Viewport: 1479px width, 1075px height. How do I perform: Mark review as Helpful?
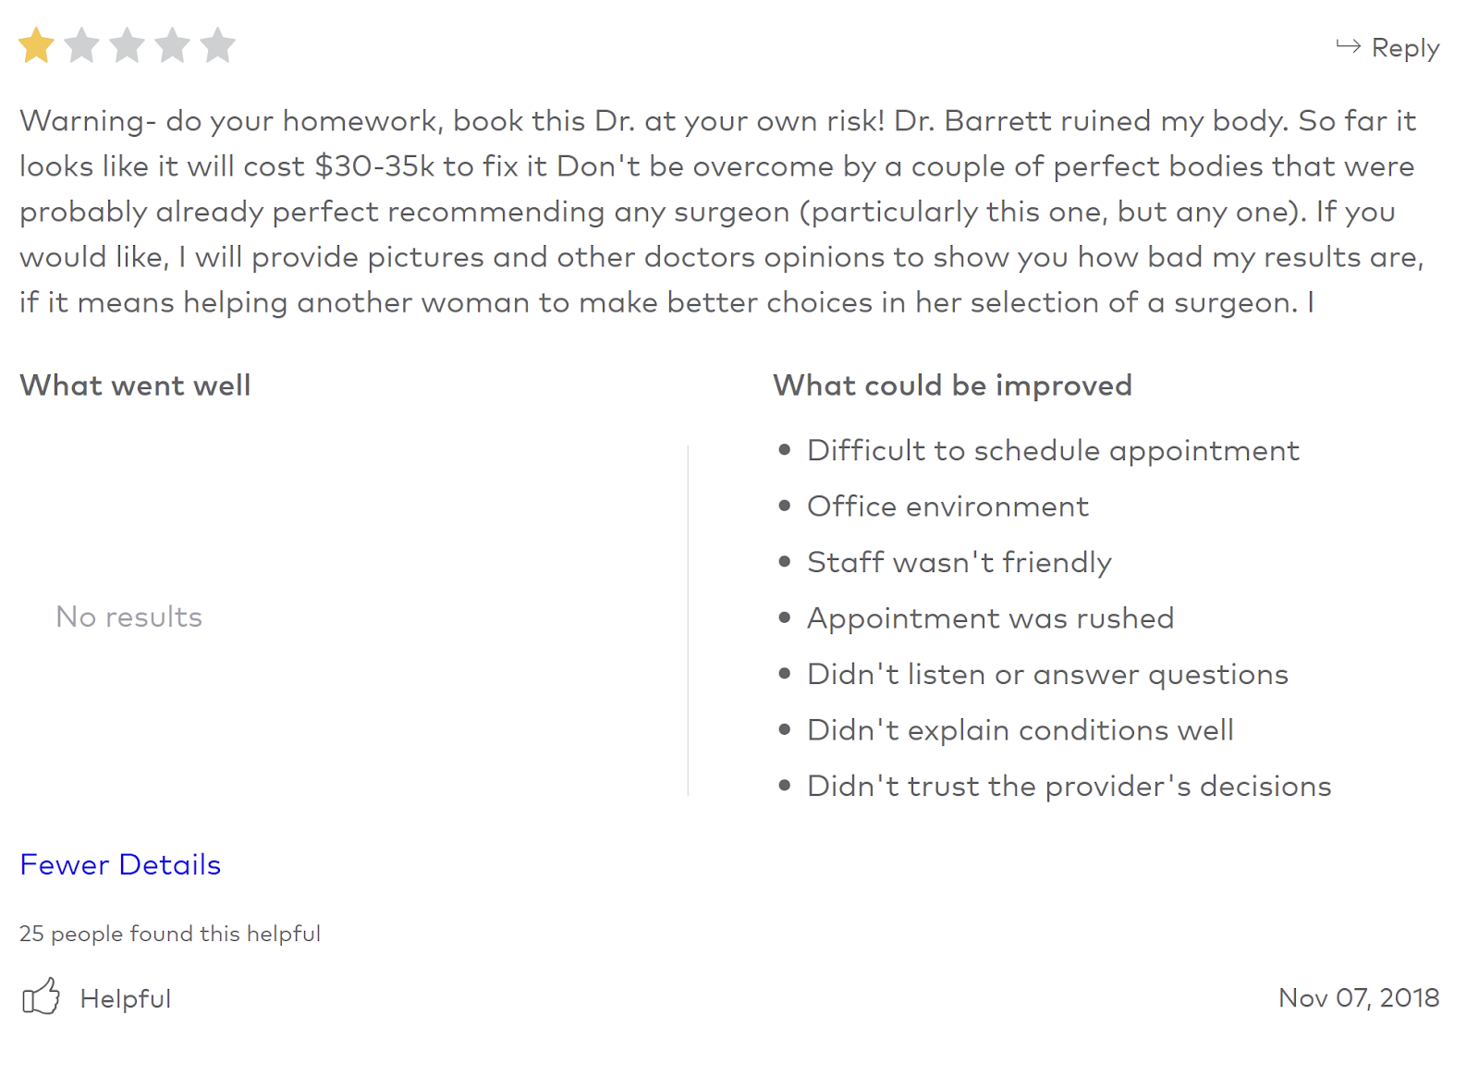(x=125, y=998)
